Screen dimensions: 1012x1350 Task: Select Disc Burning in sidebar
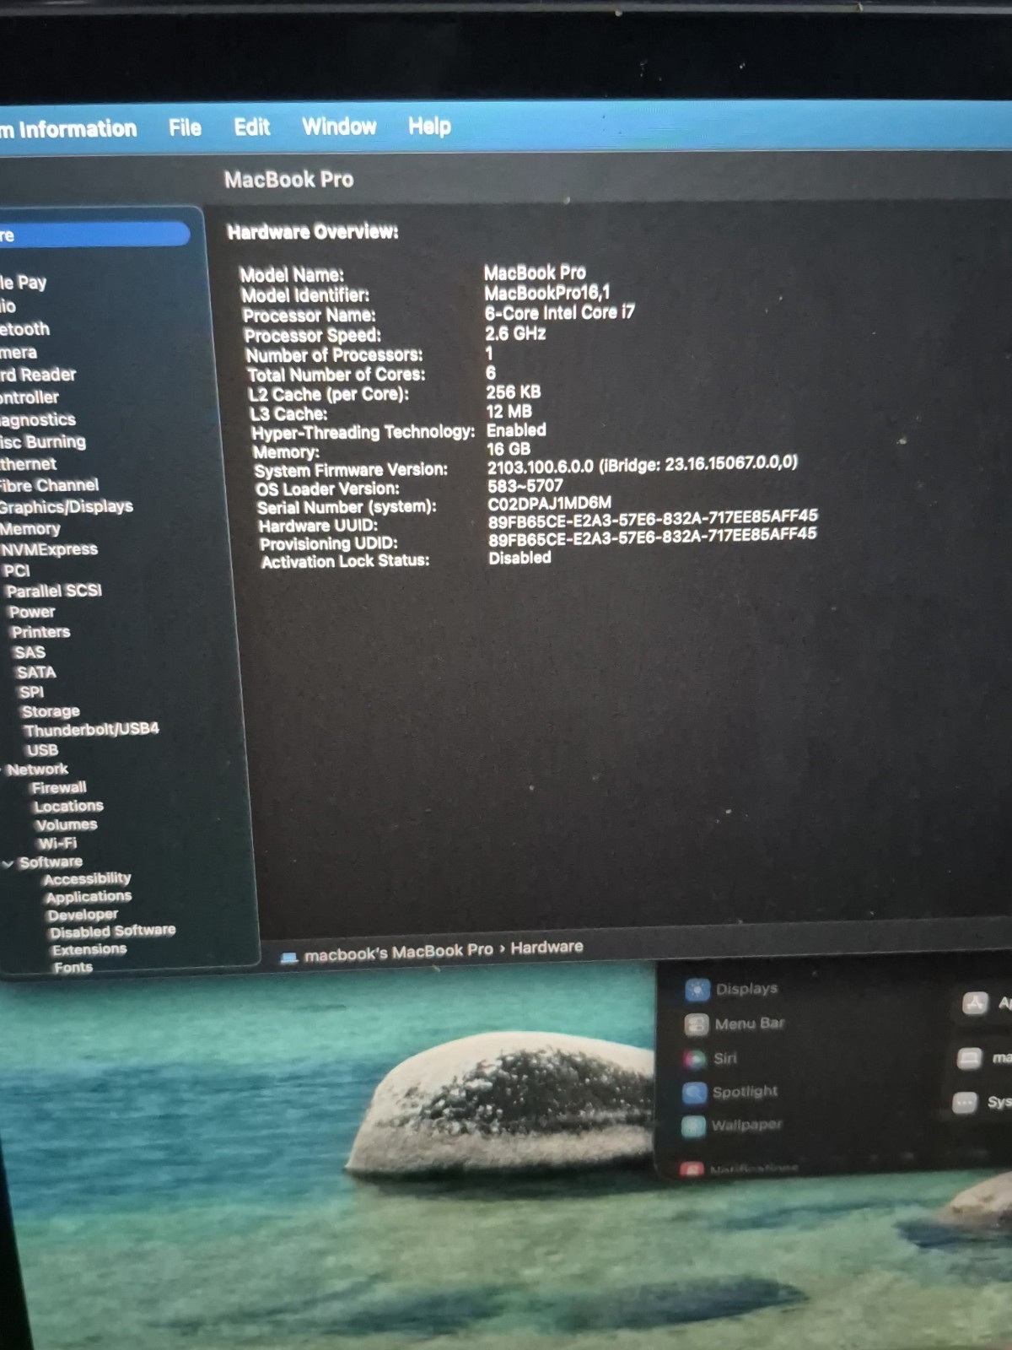pyautogui.click(x=43, y=441)
